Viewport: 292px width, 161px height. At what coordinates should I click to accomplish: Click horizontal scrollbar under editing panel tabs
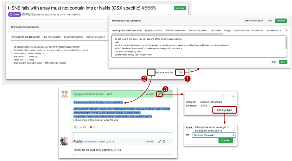point(167,34)
